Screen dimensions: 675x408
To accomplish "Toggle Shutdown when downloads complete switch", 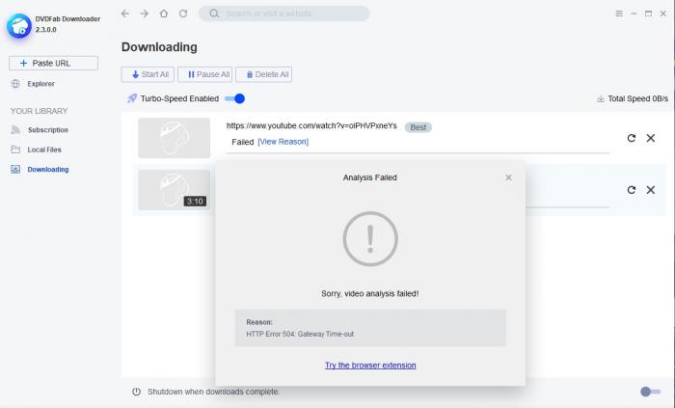I will tap(650, 392).
